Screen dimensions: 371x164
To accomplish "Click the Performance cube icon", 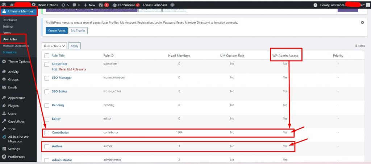I will (x=114, y=5).
